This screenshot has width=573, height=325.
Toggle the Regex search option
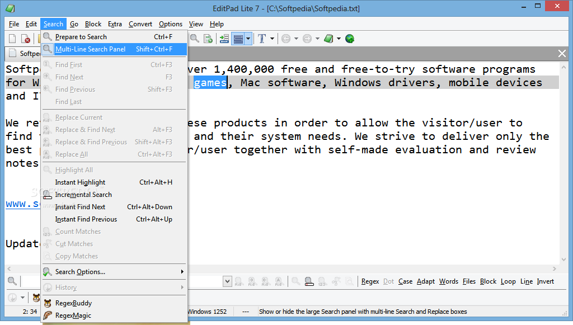[370, 281]
